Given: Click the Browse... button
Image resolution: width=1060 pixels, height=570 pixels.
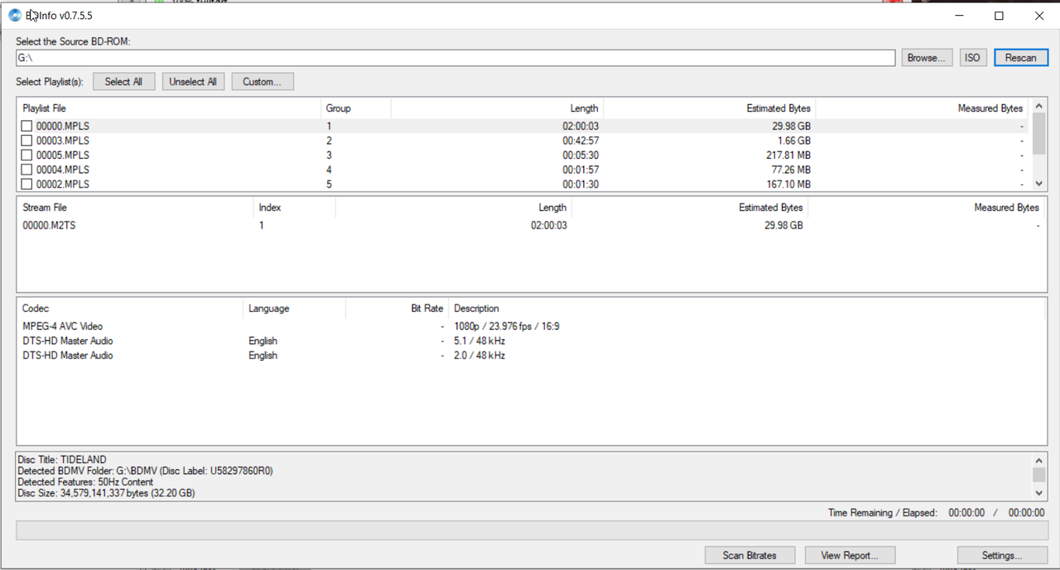Looking at the screenshot, I should pyautogui.click(x=927, y=58).
